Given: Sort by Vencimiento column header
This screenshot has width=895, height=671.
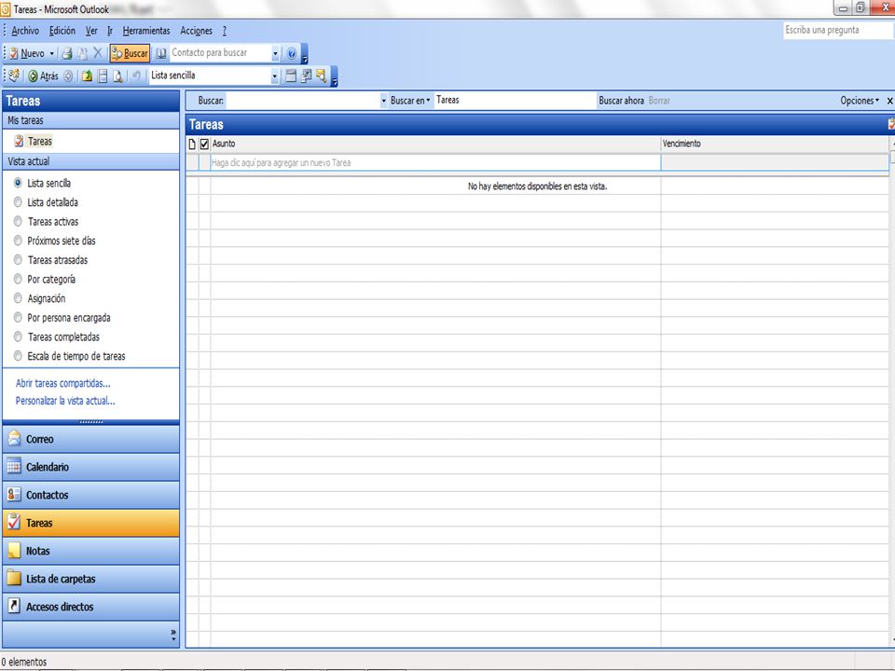Looking at the screenshot, I should pos(775,144).
